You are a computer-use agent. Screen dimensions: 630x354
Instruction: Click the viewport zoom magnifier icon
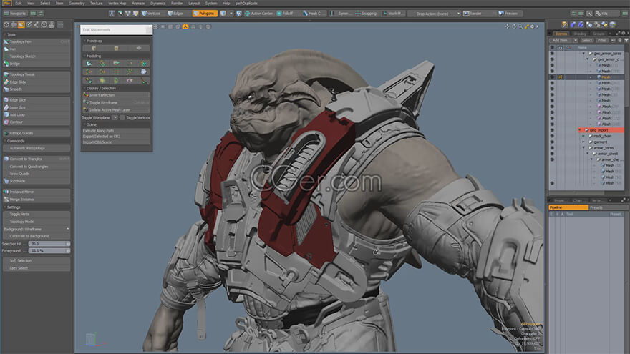520,26
